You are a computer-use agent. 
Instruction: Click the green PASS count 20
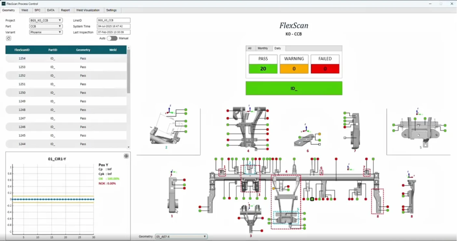coord(263,69)
